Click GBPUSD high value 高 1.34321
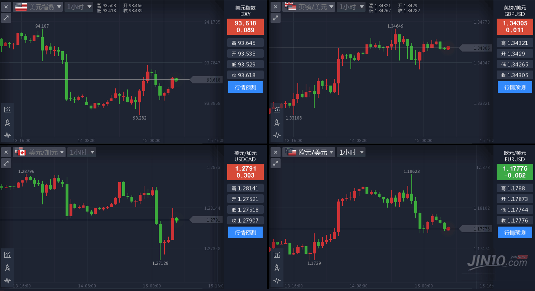This screenshot has height=291, width=535. point(515,43)
